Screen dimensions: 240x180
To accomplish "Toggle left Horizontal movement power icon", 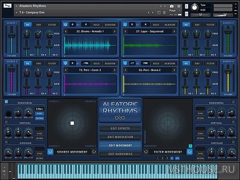I will (6, 101).
